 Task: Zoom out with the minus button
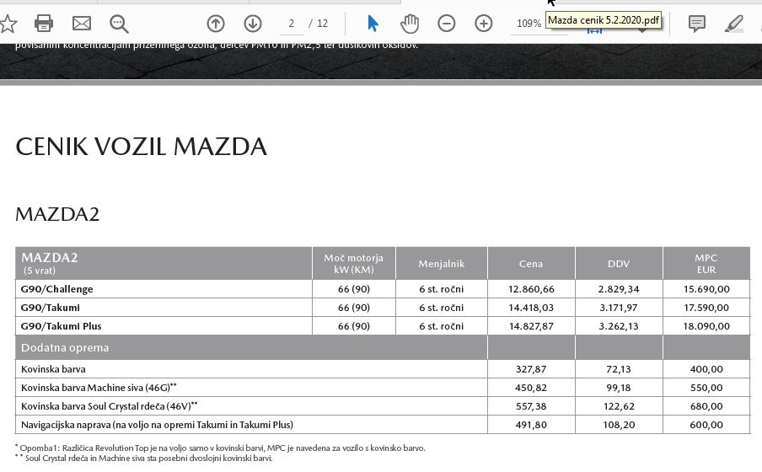coord(447,24)
